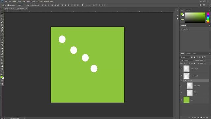Select the Blur tool
Image resolution: width=211 pixels, height=119 pixels.
pos(2,48)
